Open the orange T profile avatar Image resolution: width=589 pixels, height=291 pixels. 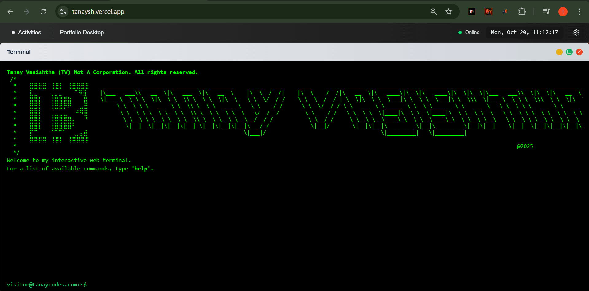[563, 12]
